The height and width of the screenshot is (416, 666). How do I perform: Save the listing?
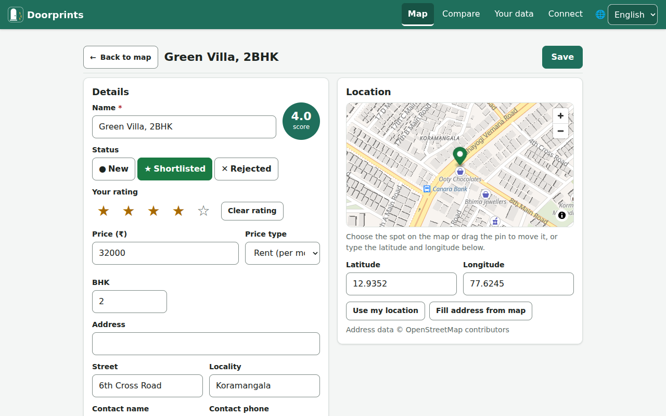pyautogui.click(x=562, y=57)
